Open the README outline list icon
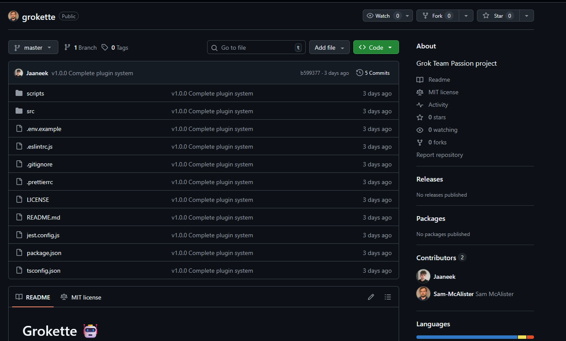The width and height of the screenshot is (566, 341). tap(388, 297)
